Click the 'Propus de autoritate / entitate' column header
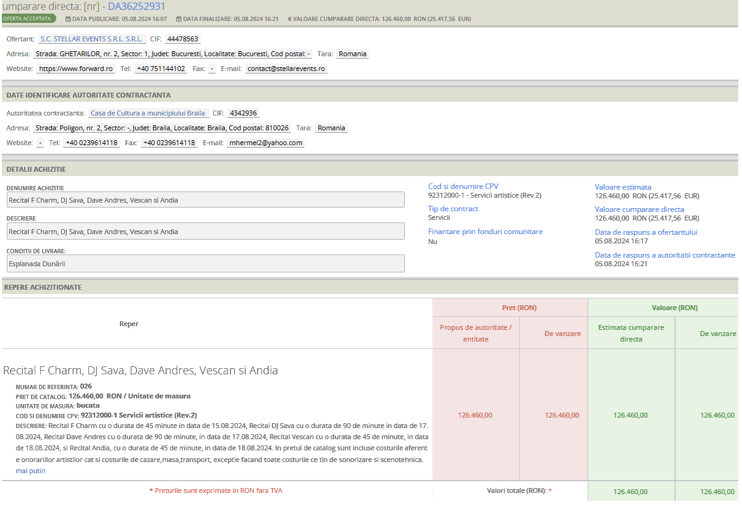The image size is (742, 509). tap(476, 333)
